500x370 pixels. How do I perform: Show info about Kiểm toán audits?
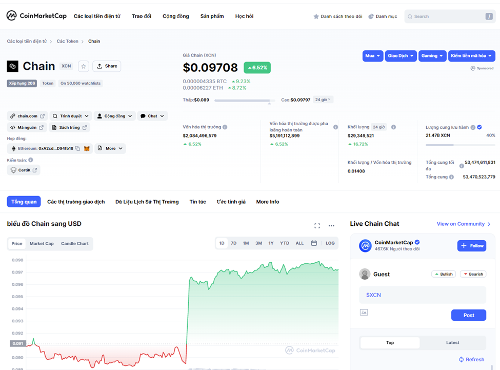tap(31, 160)
